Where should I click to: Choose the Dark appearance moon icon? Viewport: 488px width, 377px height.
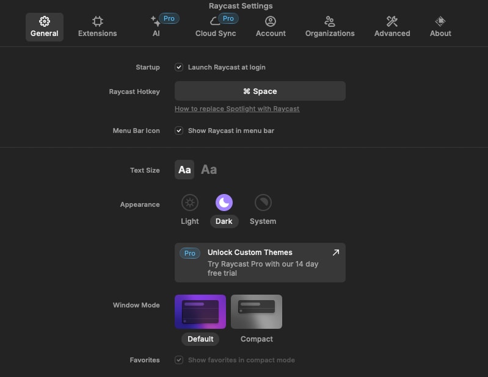click(x=224, y=203)
